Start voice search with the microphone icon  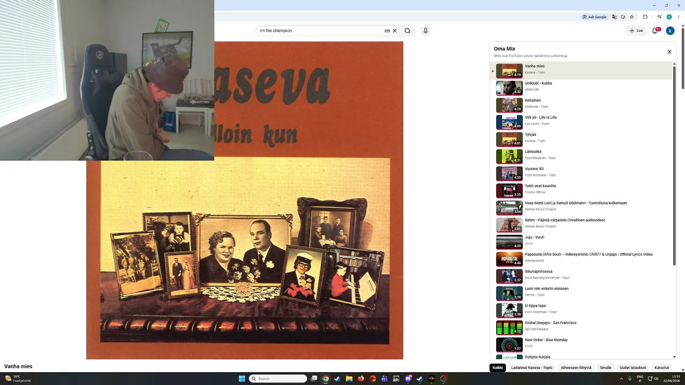(x=425, y=30)
